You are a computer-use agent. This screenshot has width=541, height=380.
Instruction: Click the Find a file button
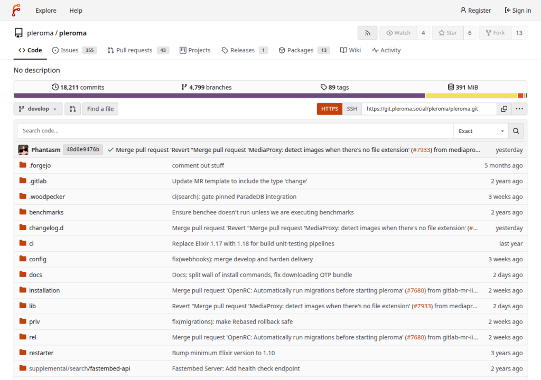(x=100, y=109)
